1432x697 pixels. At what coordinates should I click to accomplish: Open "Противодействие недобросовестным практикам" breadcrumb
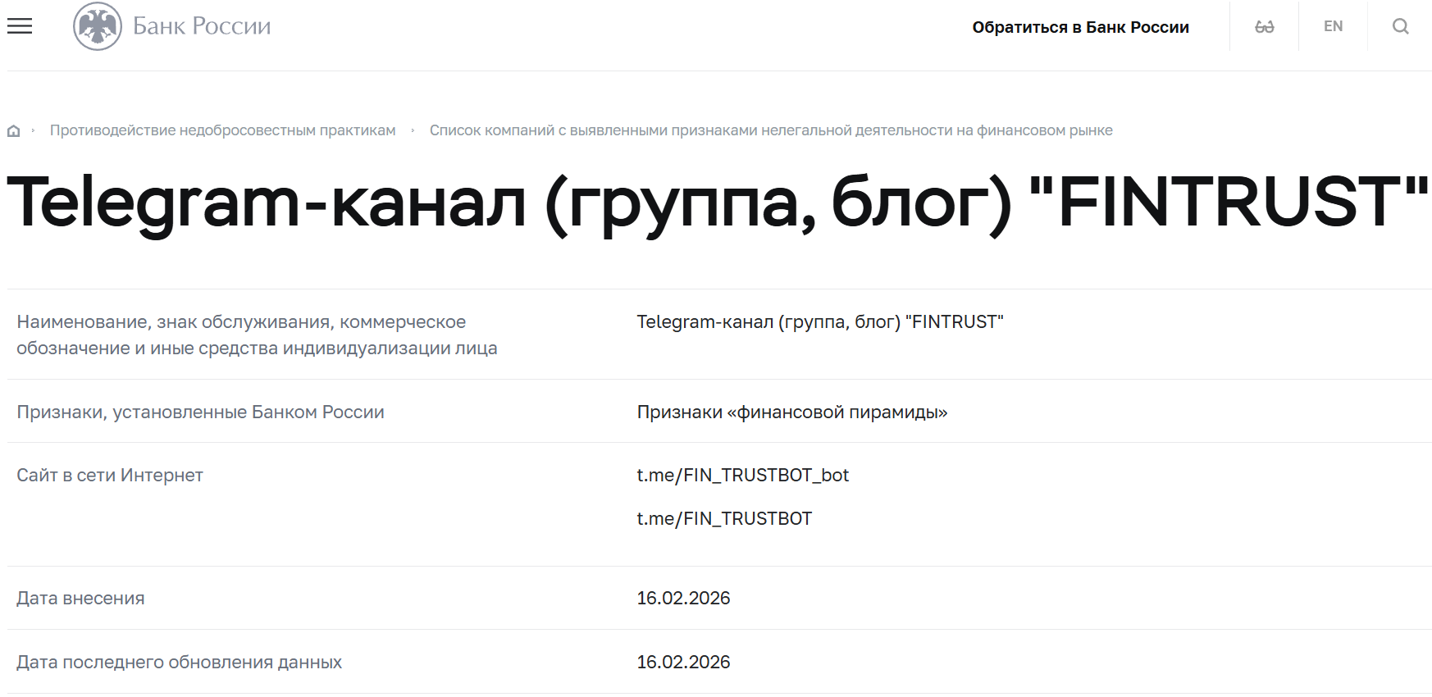pos(223,130)
